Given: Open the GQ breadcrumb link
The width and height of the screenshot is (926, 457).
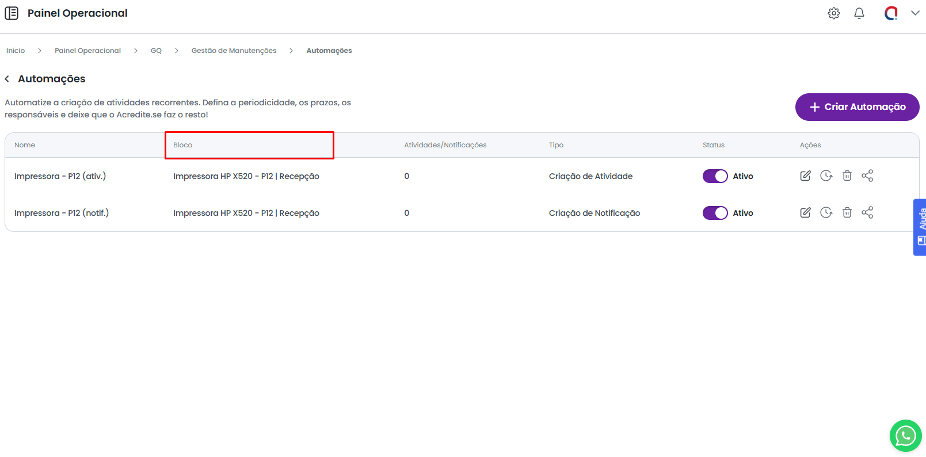Looking at the screenshot, I should click(x=156, y=51).
